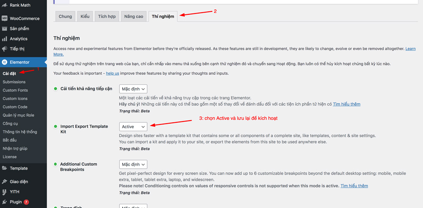
Task: Click green status dot beside Import Export Template Kit
Action: (x=55, y=126)
